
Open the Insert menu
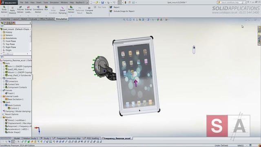pyautogui.click(x=39, y=2)
